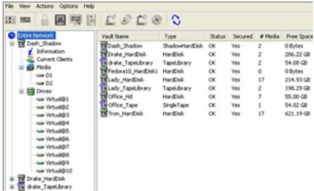Click the monitor toolbar icon after floppy
The height and width of the screenshot is (191, 314).
(76, 20)
